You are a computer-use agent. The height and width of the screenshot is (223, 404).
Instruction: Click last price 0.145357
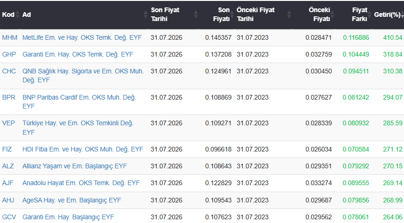(218, 37)
